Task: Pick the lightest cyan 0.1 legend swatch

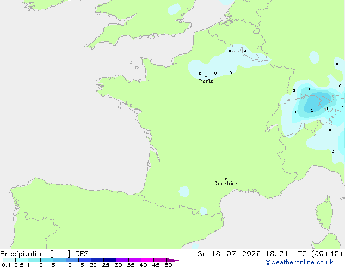Action: [9, 260]
